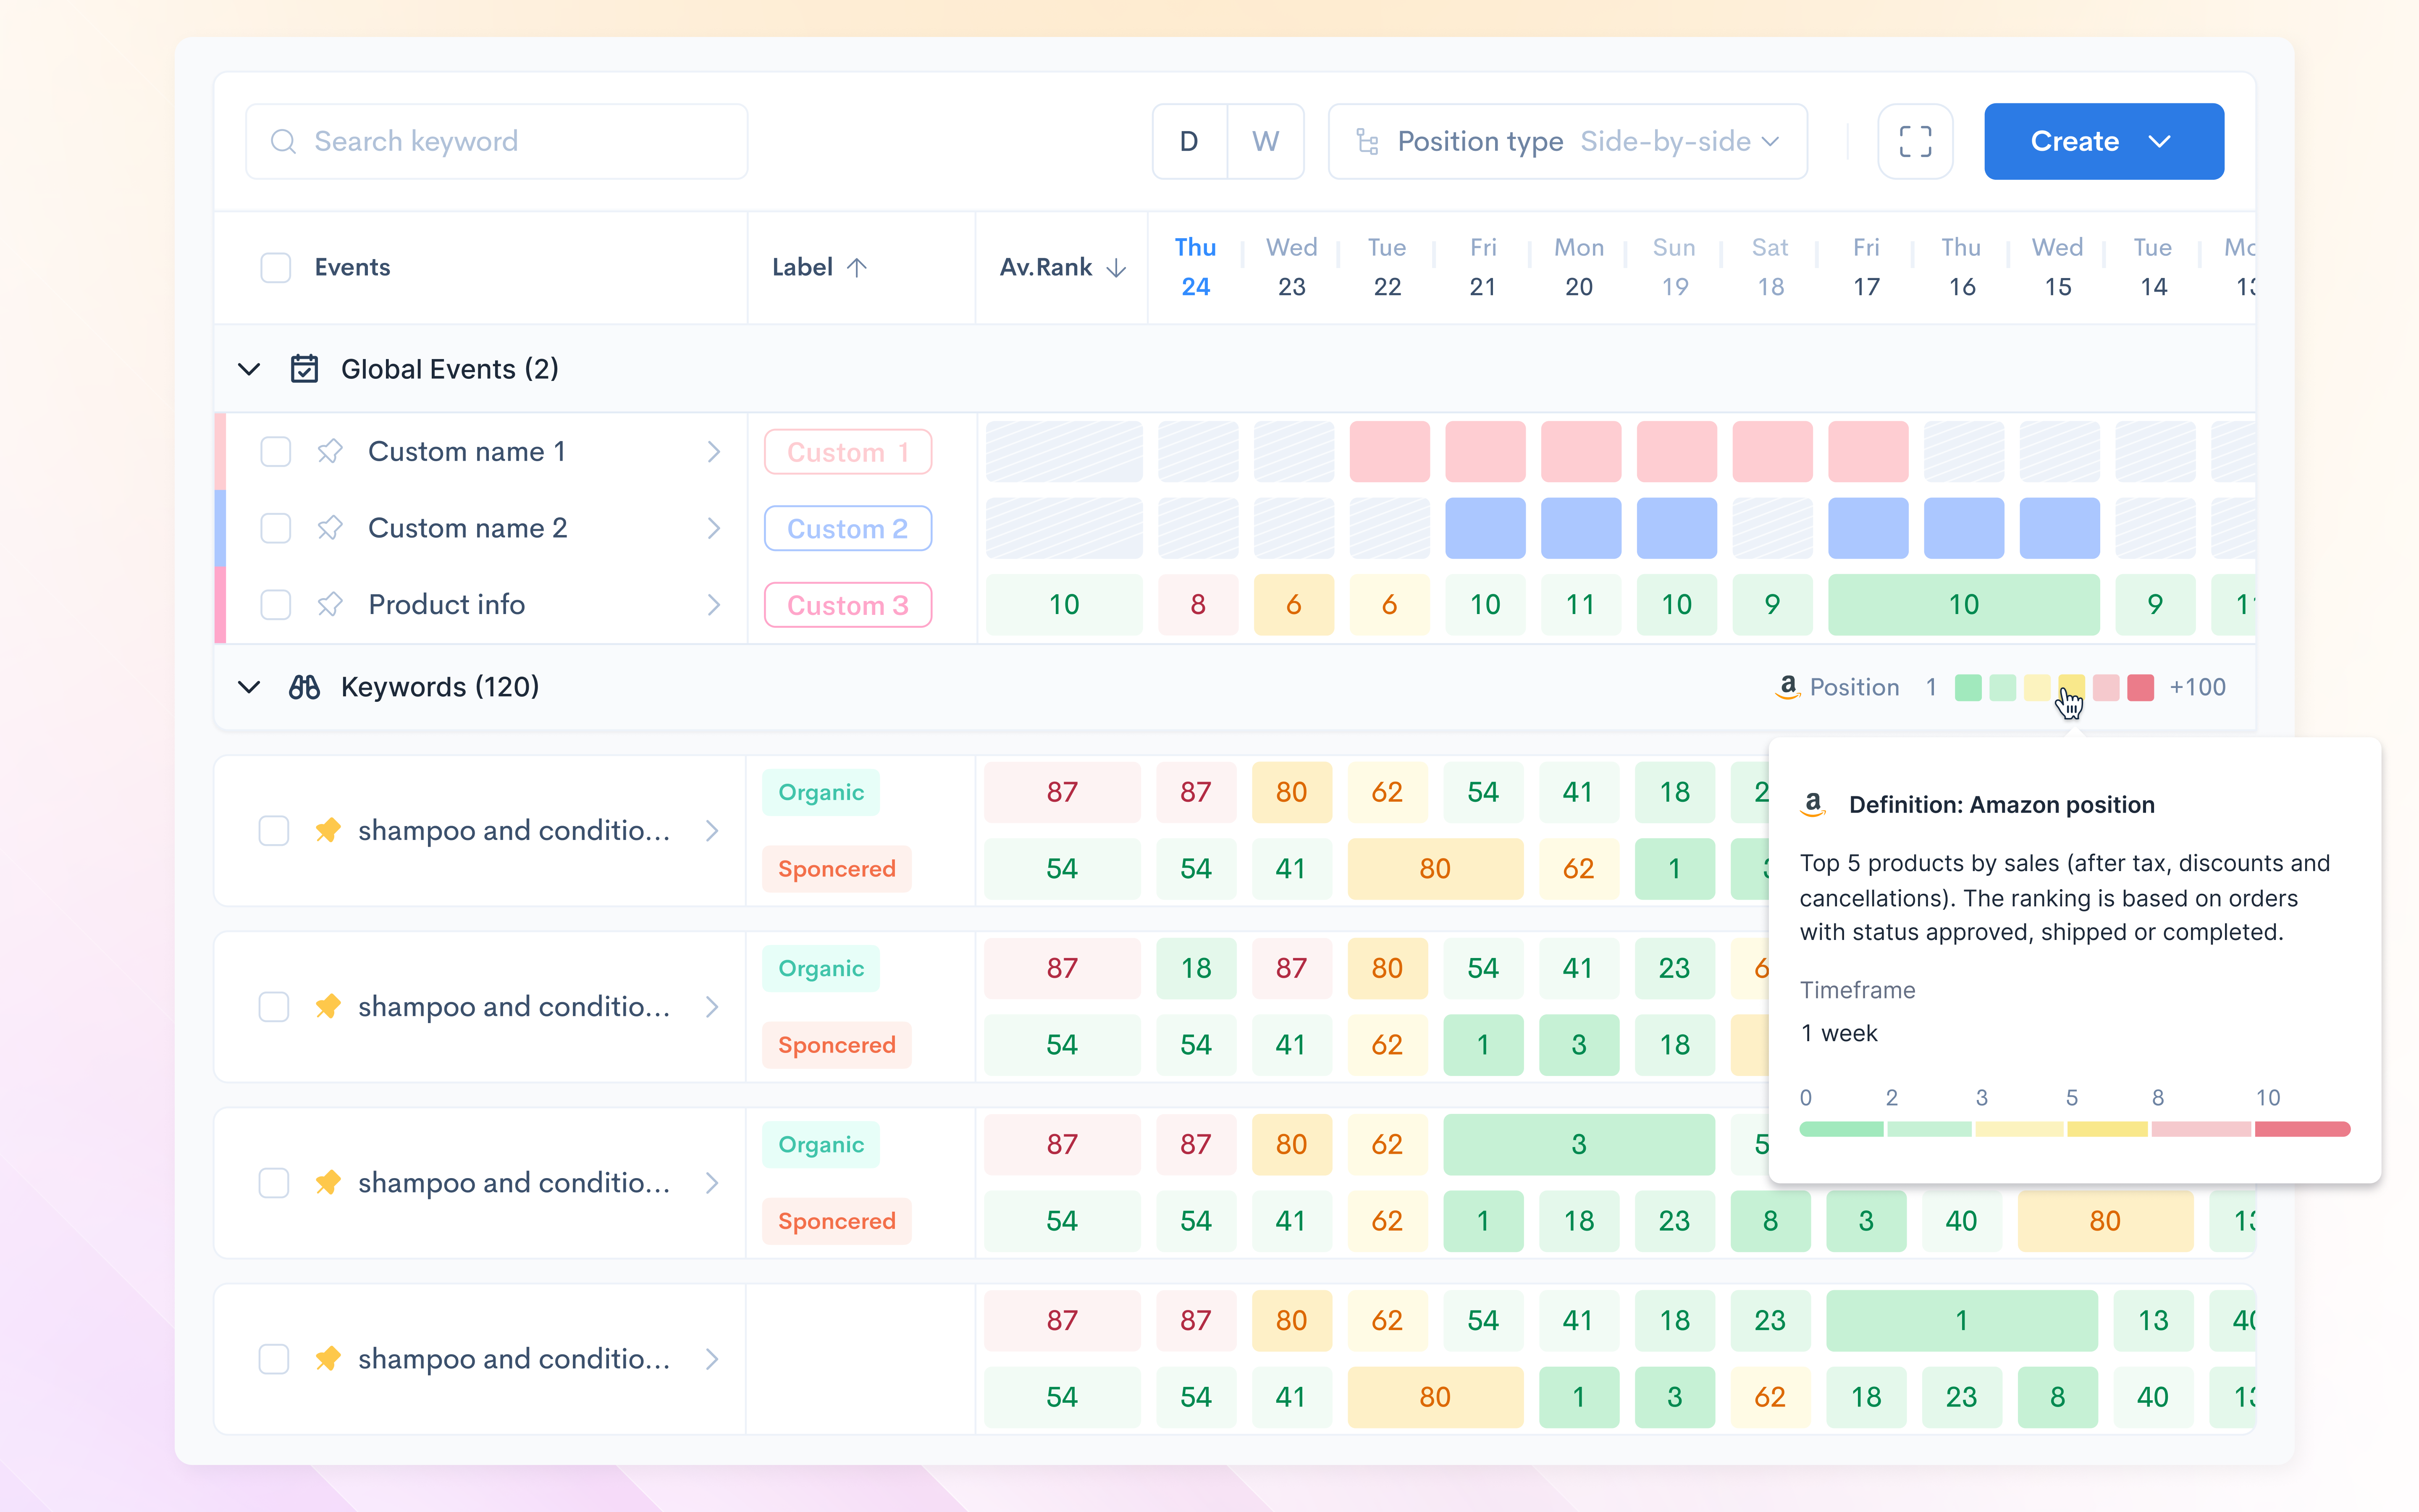Select the Thu 24 date column
This screenshot has width=2419, height=1512.
(1196, 267)
